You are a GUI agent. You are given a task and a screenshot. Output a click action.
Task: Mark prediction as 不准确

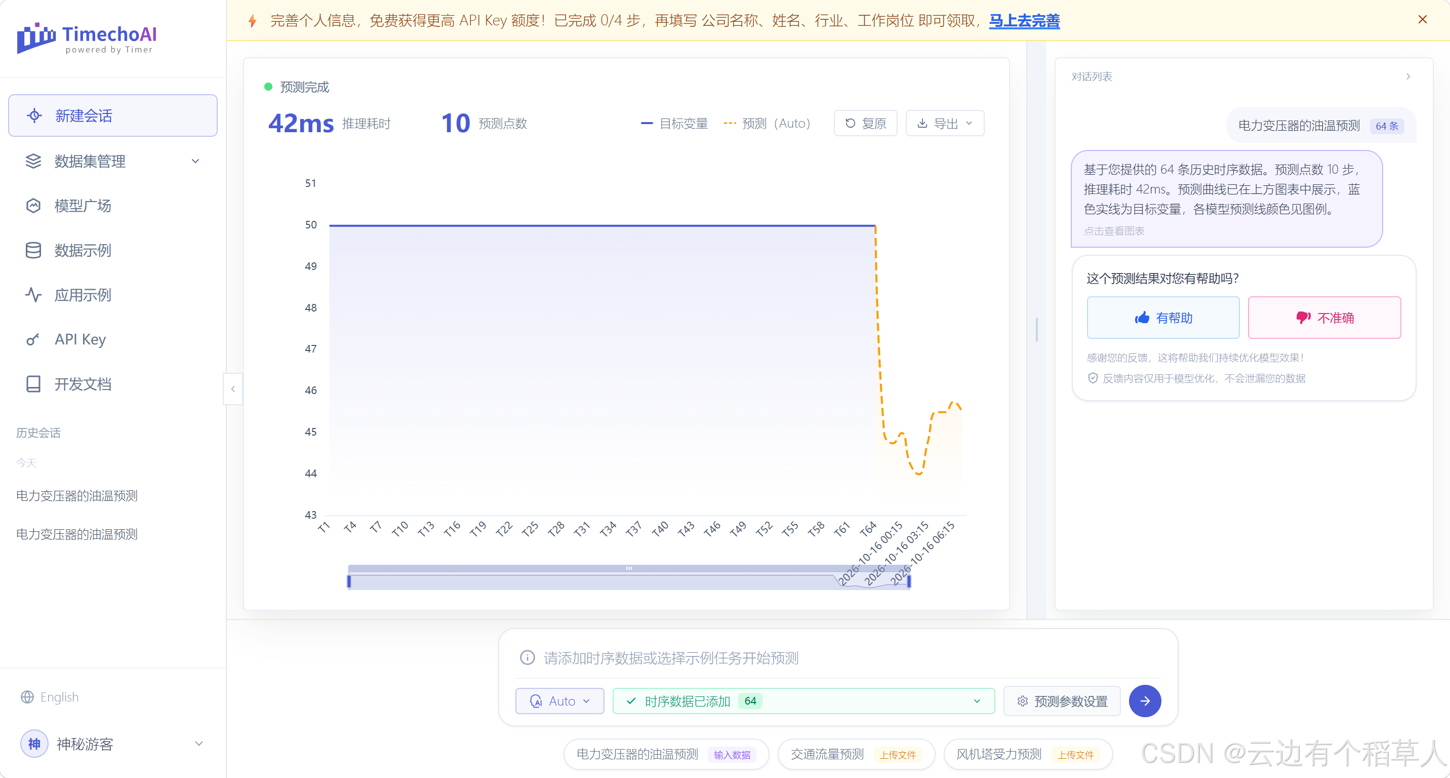[1324, 318]
